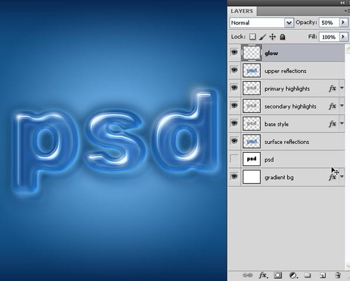Screen dimensions: 350x281
Task: Expand effects of secondary highlights layer
Action: tap(342, 106)
